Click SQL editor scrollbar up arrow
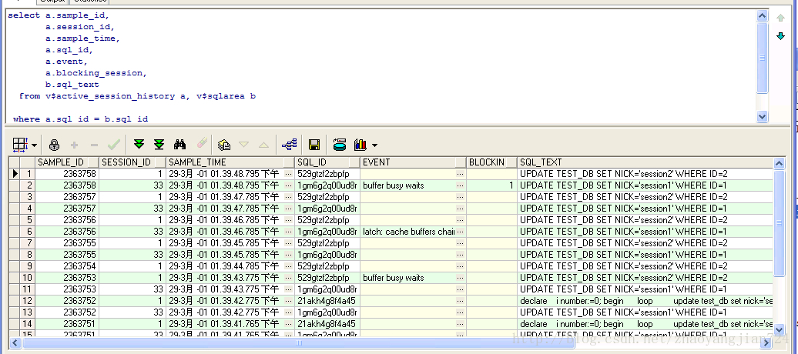The width and height of the screenshot is (798, 354). (x=762, y=15)
